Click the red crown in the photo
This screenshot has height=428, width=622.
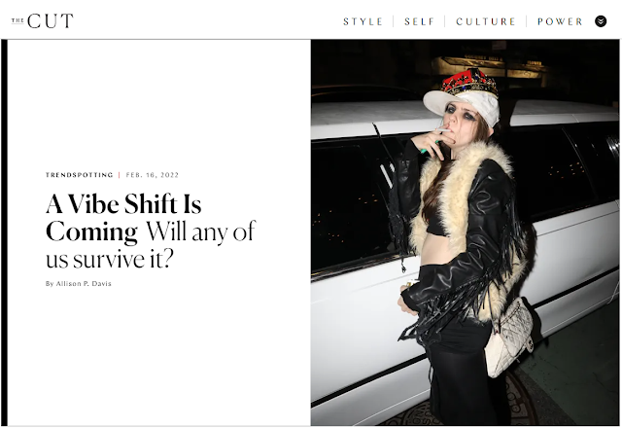tap(468, 82)
